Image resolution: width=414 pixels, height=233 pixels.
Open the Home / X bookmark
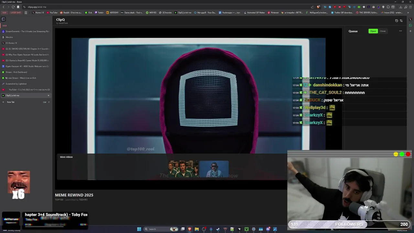[38, 13]
